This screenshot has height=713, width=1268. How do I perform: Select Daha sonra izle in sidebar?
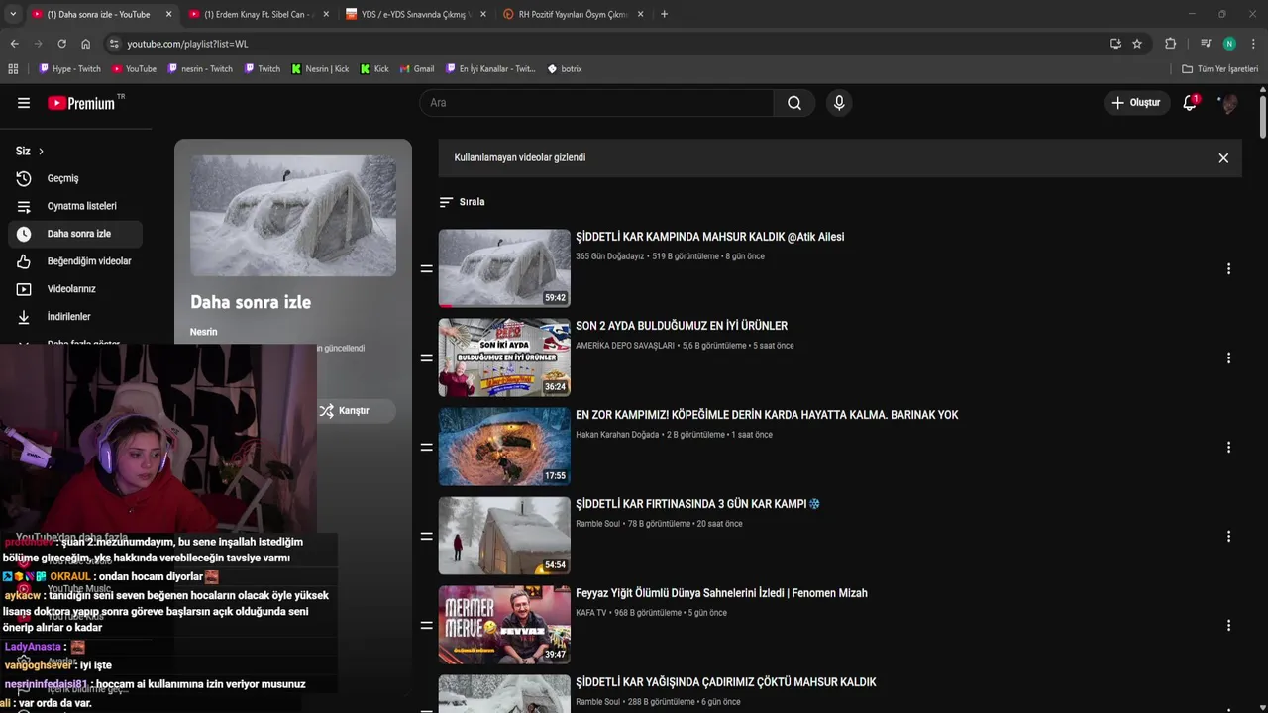pyautogui.click(x=74, y=234)
